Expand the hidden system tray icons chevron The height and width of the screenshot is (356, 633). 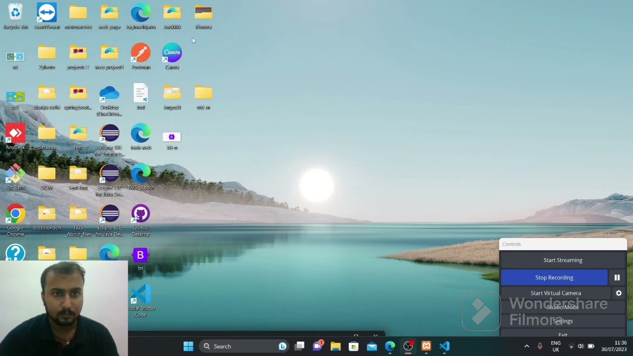[527, 346]
